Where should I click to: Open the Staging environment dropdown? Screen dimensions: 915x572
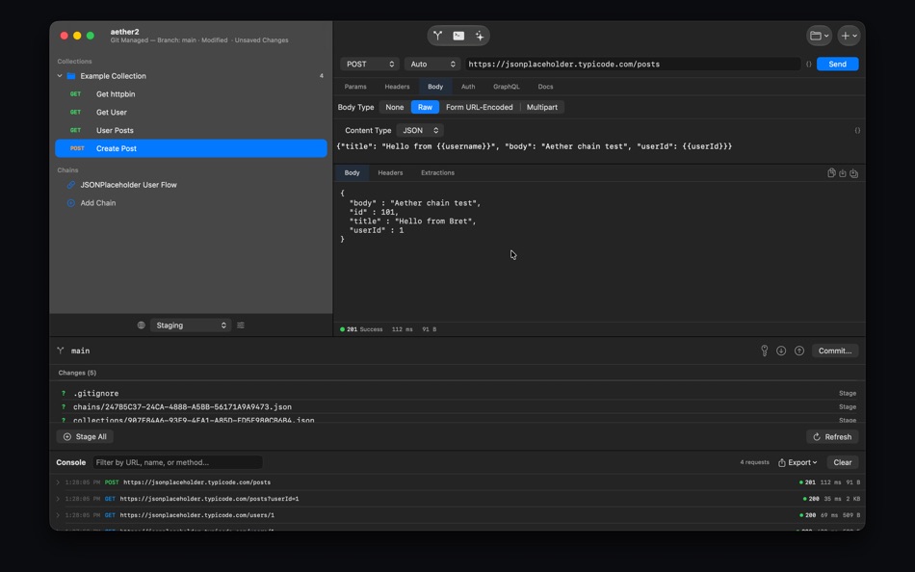point(191,325)
